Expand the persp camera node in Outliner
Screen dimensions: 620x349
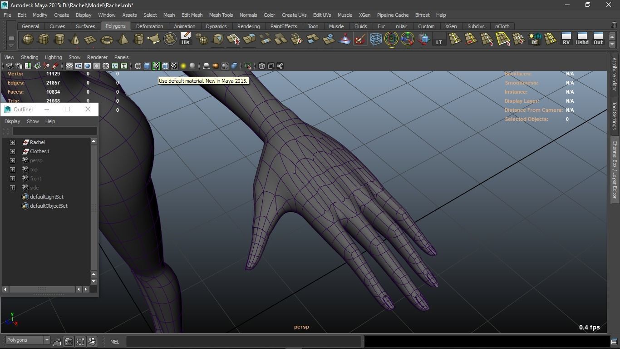click(x=12, y=160)
